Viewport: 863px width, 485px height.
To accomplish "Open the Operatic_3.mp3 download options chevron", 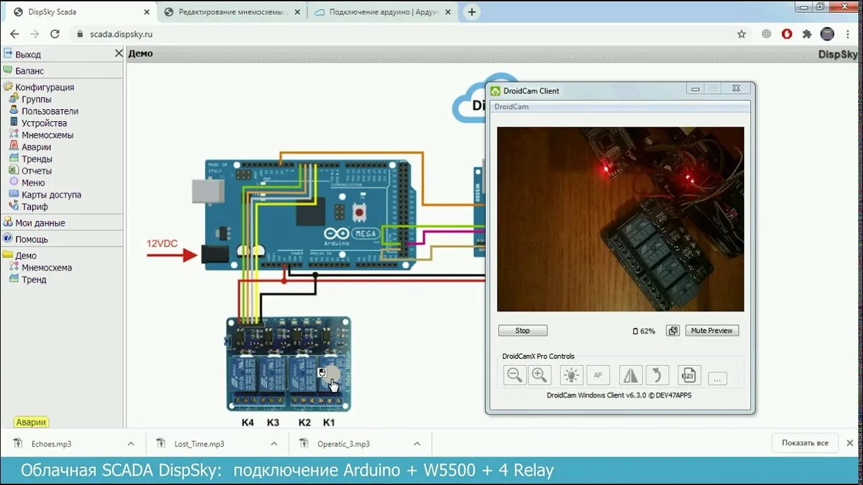I will tap(417, 444).
